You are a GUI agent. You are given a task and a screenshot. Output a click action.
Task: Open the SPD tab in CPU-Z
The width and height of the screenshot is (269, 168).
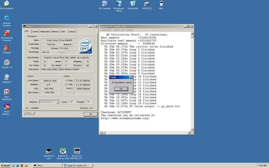(63, 32)
